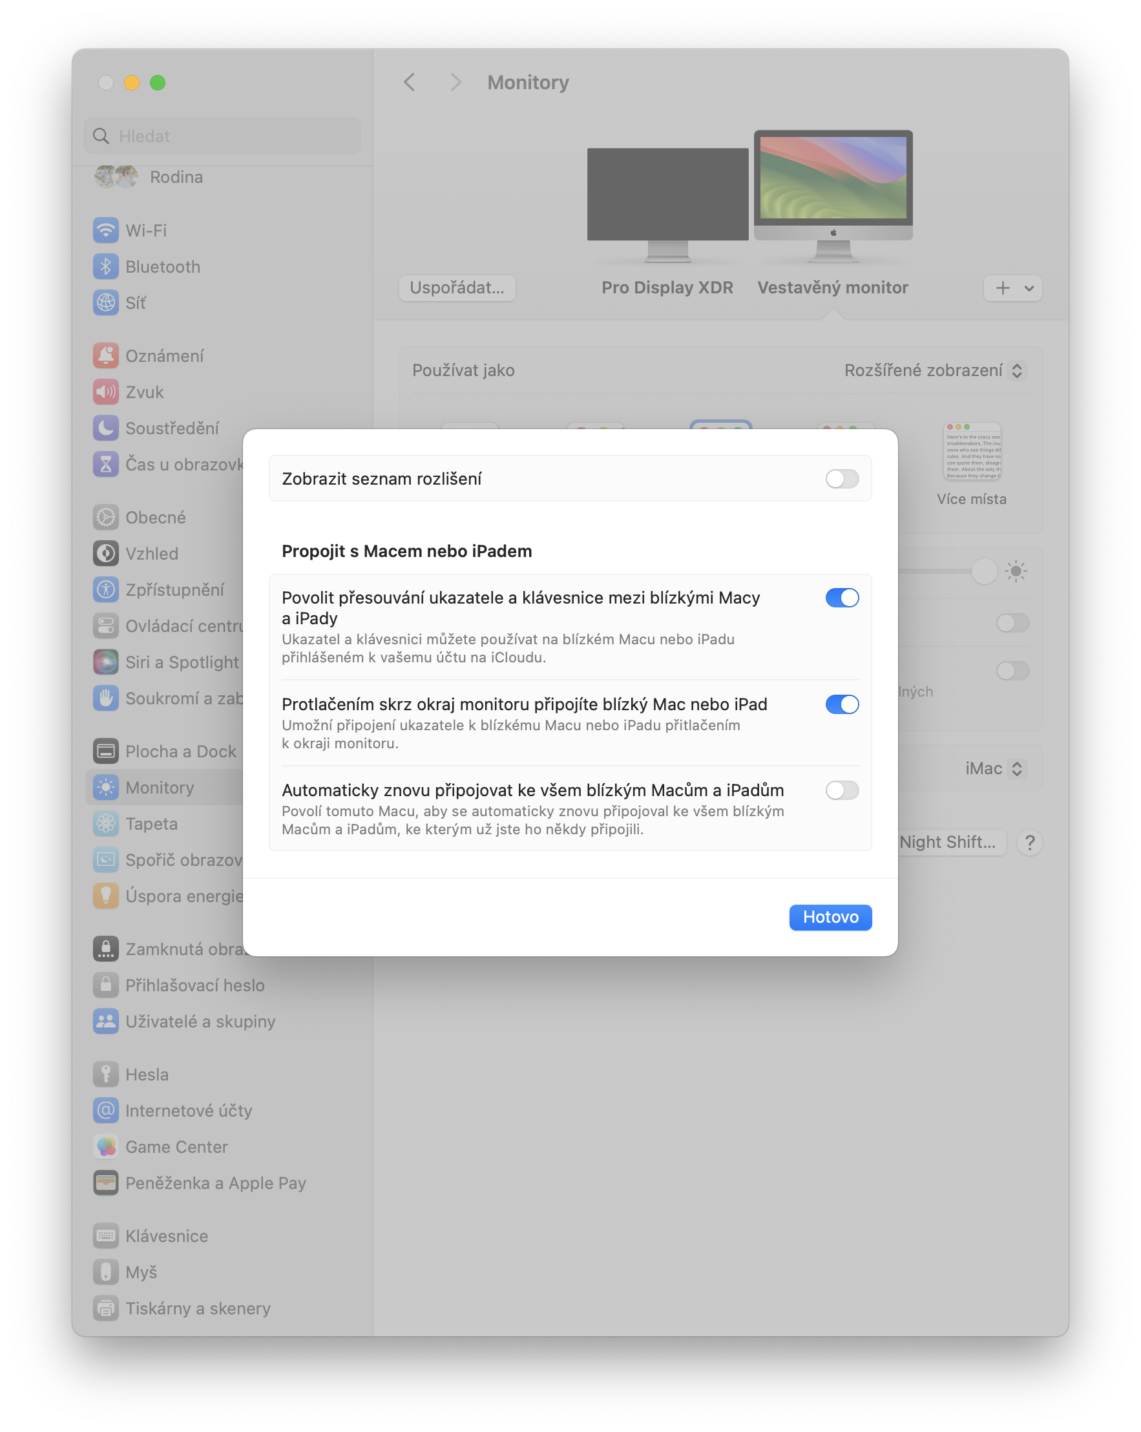
Task: Open Zvuk settings
Action: click(143, 392)
